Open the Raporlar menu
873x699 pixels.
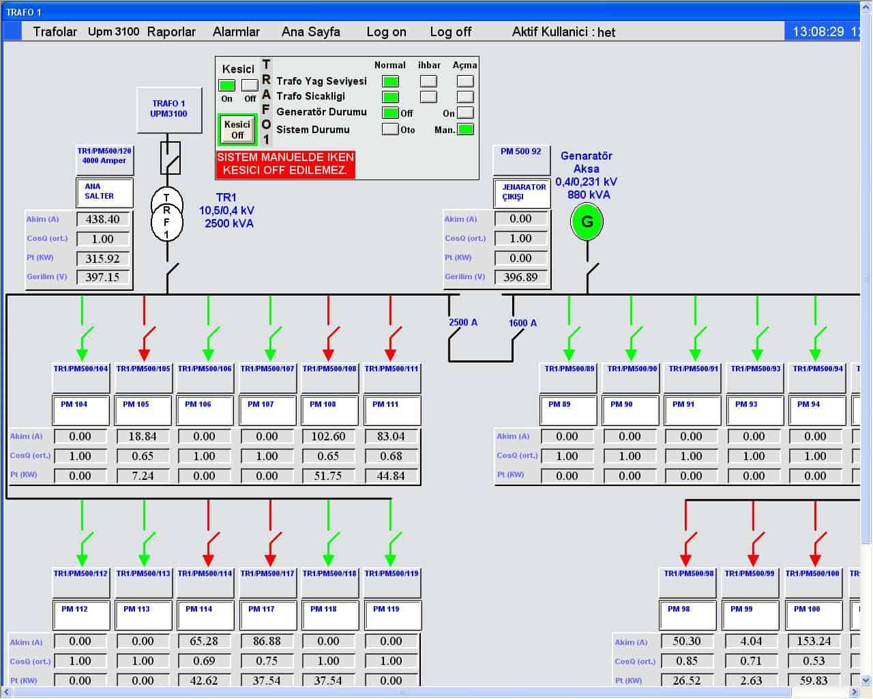(x=171, y=32)
